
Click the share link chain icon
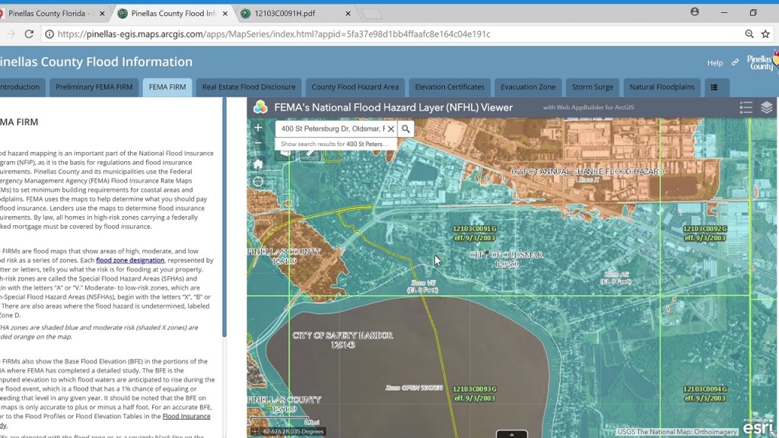point(735,63)
